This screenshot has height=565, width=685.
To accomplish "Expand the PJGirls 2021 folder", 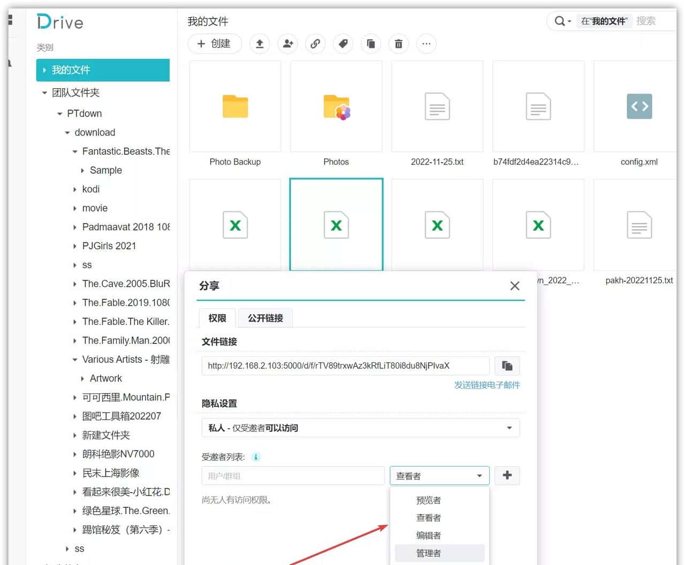I will click(75, 246).
